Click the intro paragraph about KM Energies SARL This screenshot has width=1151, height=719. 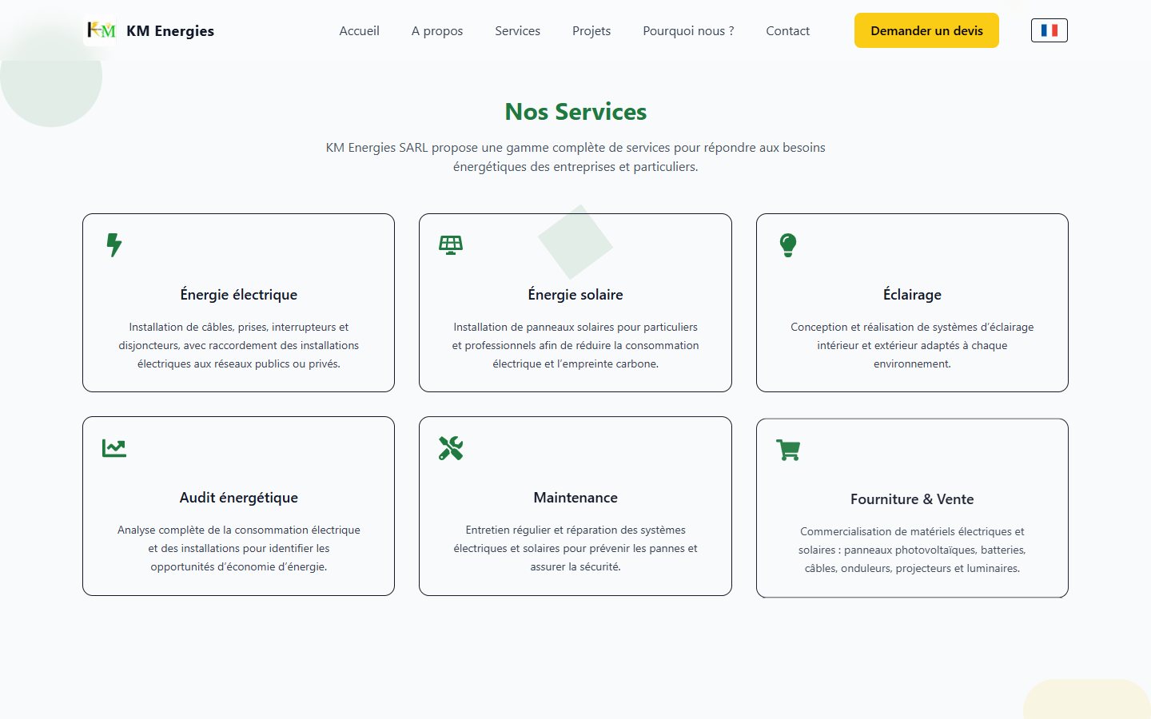[575, 157]
